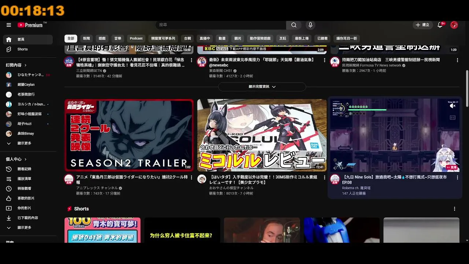The width and height of the screenshot is (469, 264).
Task: Toggle captions on Nine Sols preview
Action: point(453,117)
